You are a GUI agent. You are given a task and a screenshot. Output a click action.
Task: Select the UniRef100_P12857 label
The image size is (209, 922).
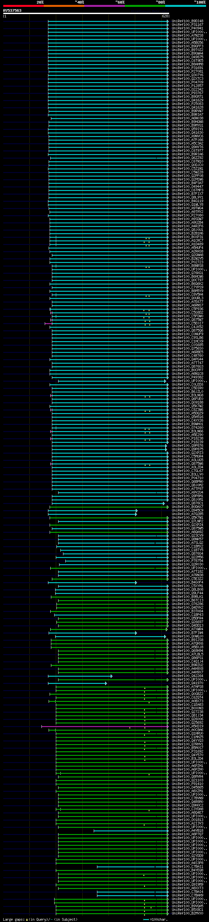[187, 86]
